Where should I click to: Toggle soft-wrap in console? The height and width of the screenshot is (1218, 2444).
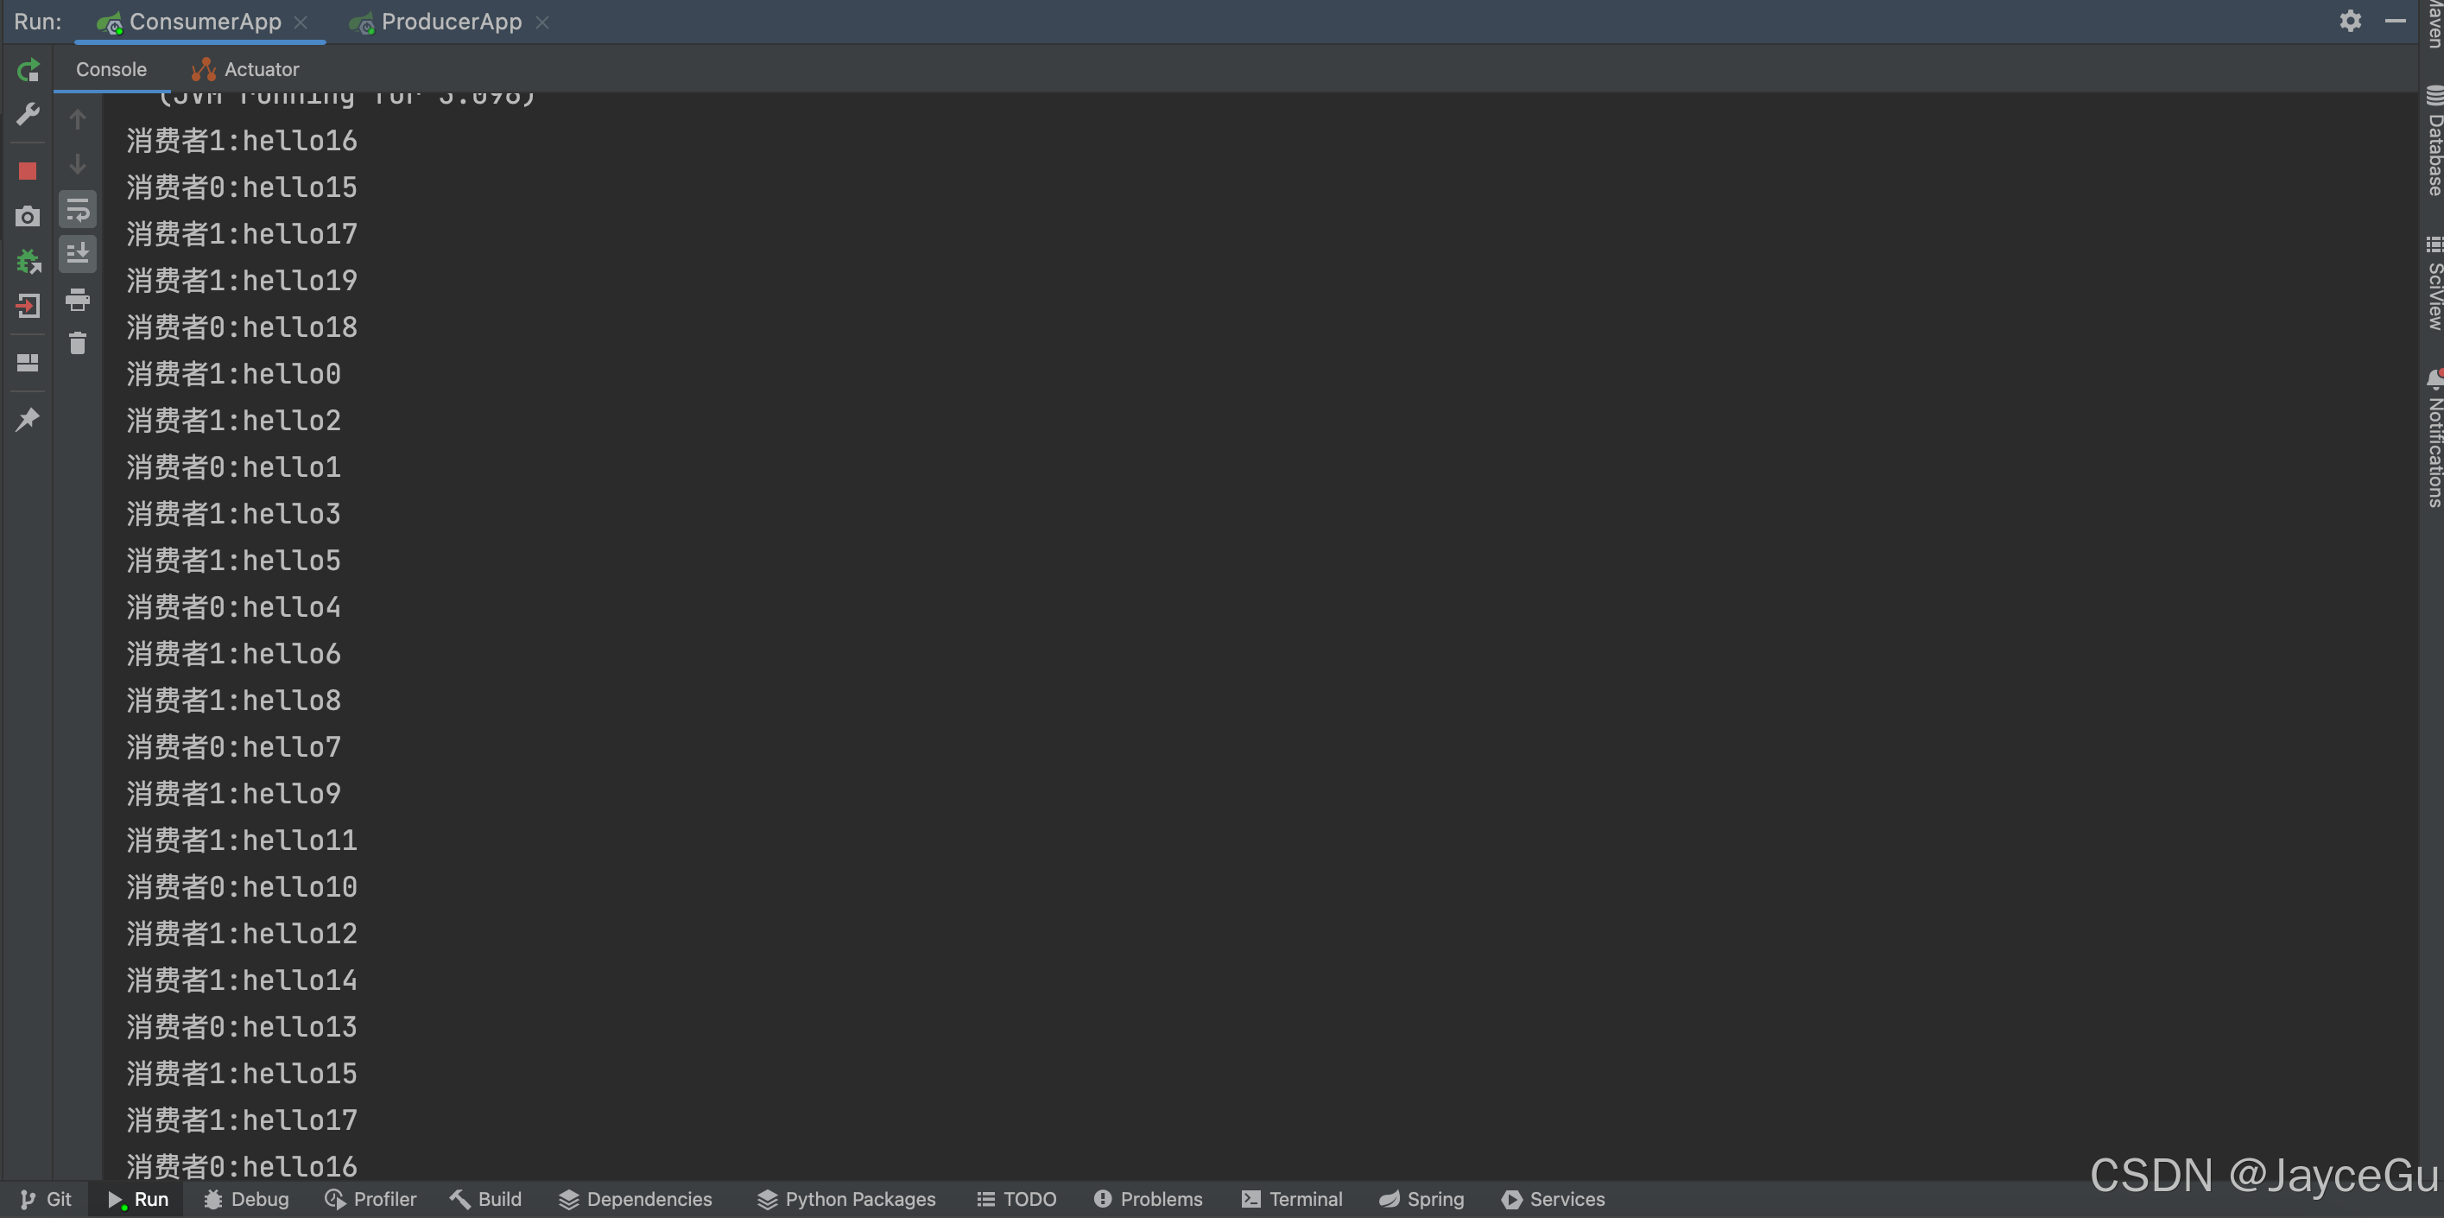point(78,210)
